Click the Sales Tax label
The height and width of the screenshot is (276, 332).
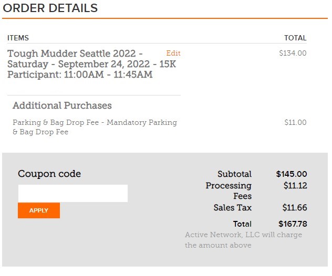point(232,208)
